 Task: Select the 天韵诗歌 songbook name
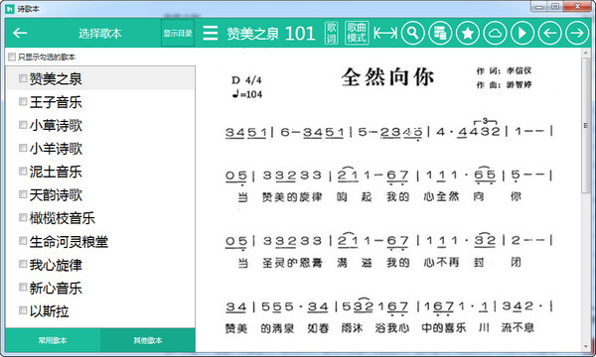coord(56,195)
